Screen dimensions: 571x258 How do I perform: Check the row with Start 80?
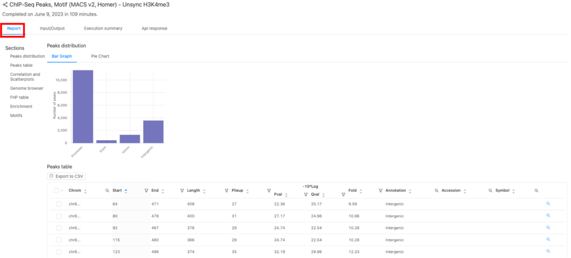[x=59, y=216]
